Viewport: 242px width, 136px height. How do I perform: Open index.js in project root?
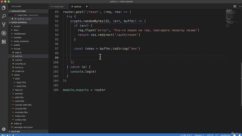pos(18,124)
